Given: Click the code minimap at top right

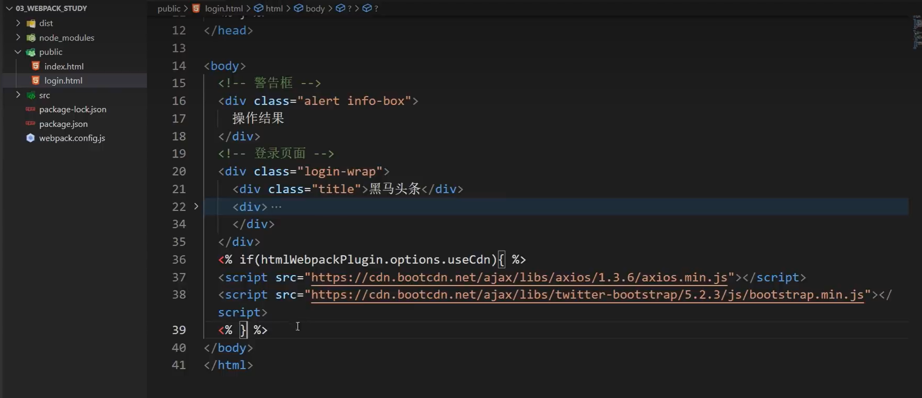Looking at the screenshot, I should click(x=917, y=32).
